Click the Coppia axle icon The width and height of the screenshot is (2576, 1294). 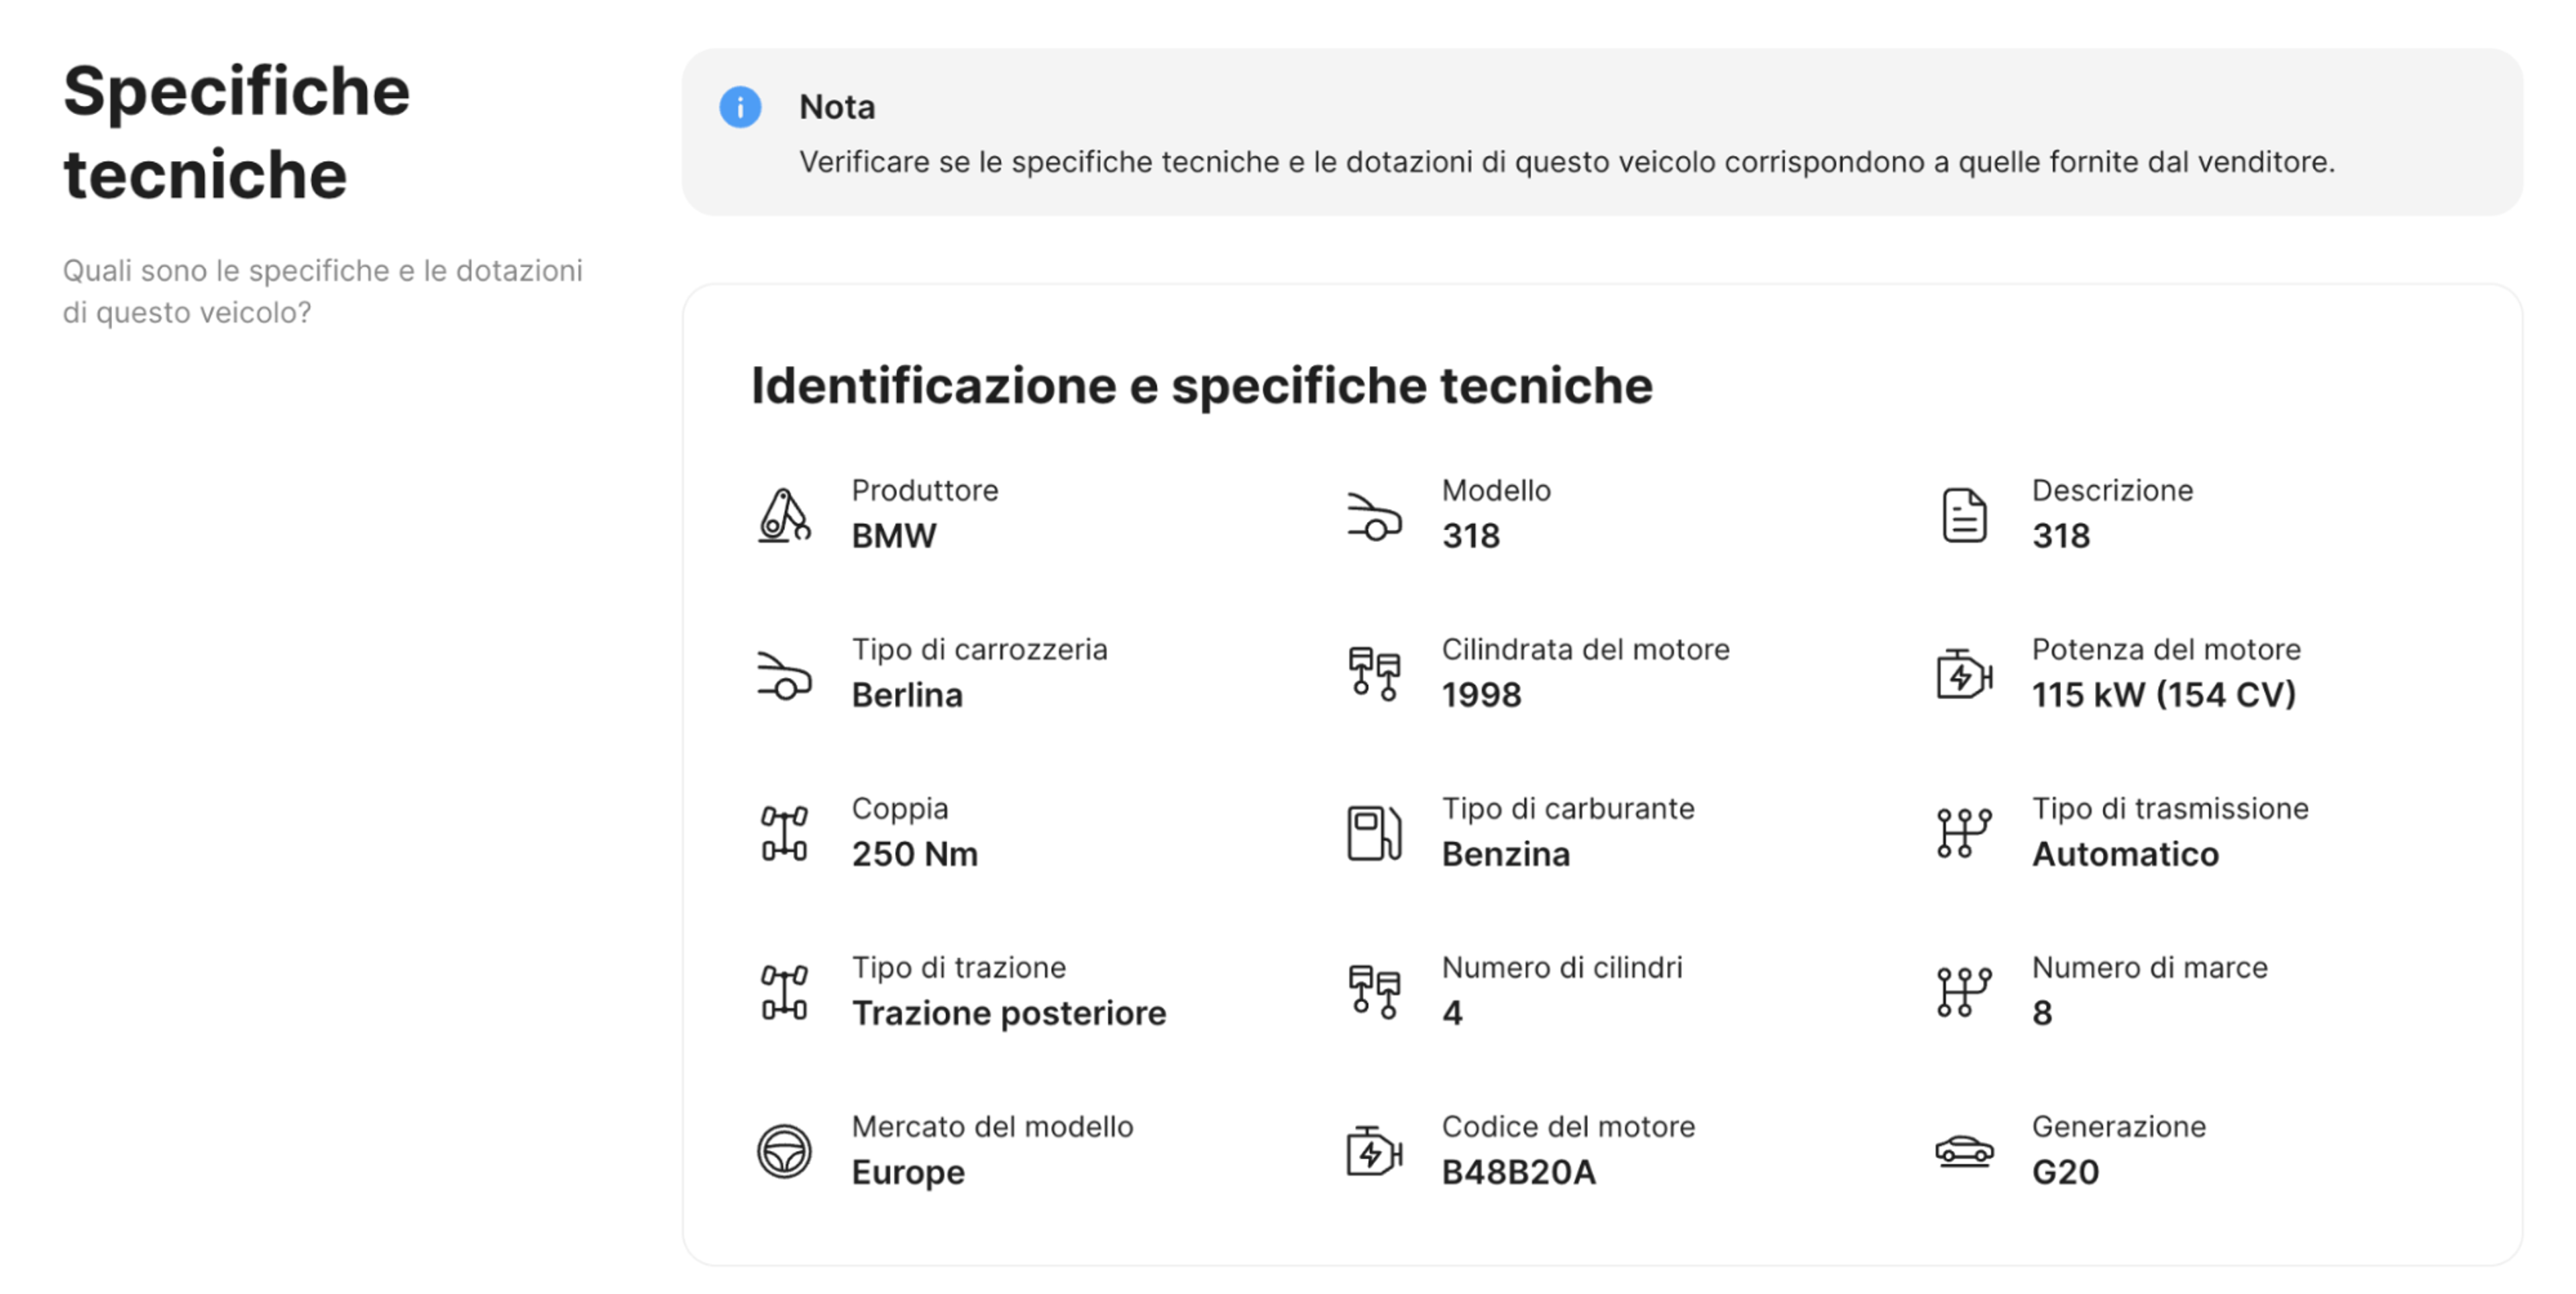click(x=785, y=832)
